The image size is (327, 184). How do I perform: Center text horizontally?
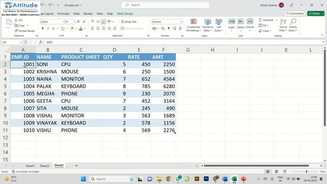click(x=98, y=29)
